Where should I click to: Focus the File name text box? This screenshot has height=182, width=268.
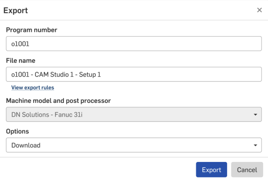point(134,74)
